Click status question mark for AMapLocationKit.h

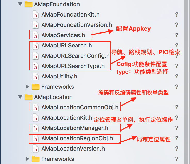coord(177,118)
